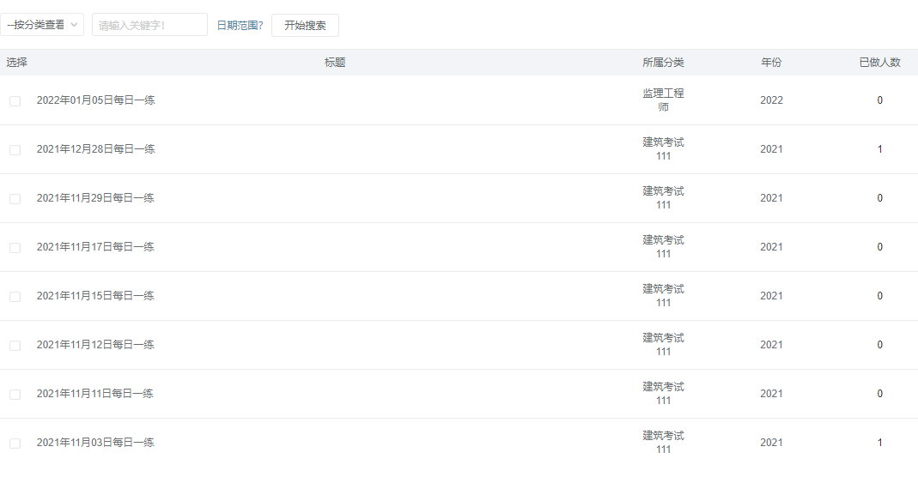Select checkbox next to 2021年11月11日每日一练
This screenshot has width=918, height=477.
(15, 395)
